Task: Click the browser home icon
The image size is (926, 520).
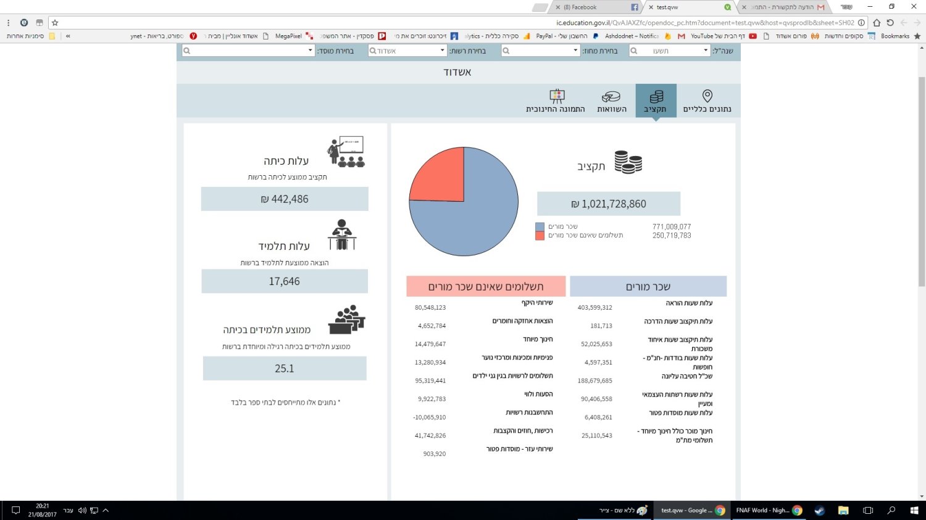Action: pyautogui.click(x=877, y=23)
